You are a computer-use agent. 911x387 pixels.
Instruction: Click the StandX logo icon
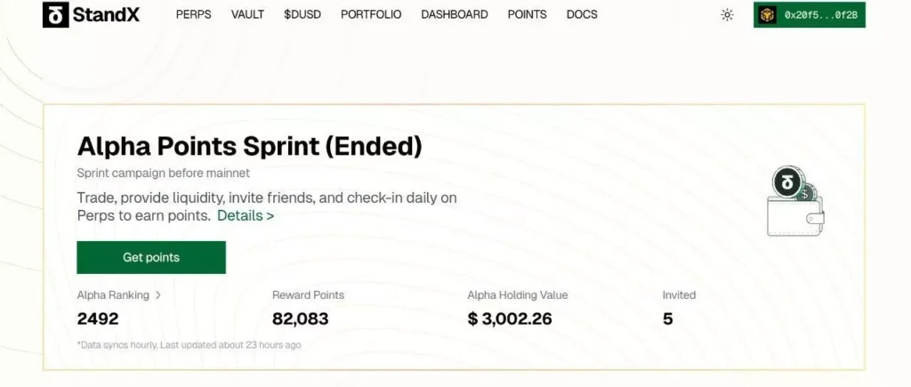57,14
